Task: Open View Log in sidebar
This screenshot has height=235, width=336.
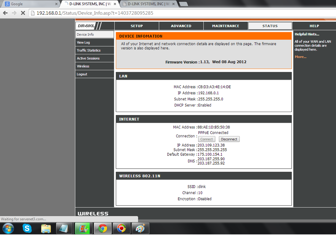Action: coord(94,43)
